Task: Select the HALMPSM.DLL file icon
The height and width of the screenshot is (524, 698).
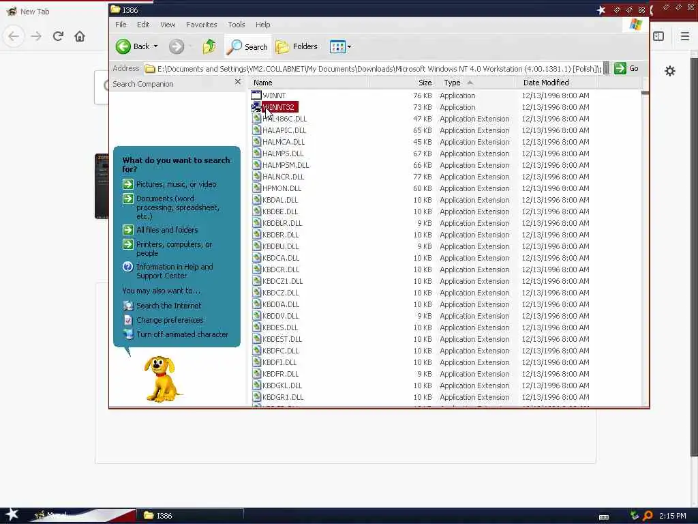Action: tap(256, 164)
